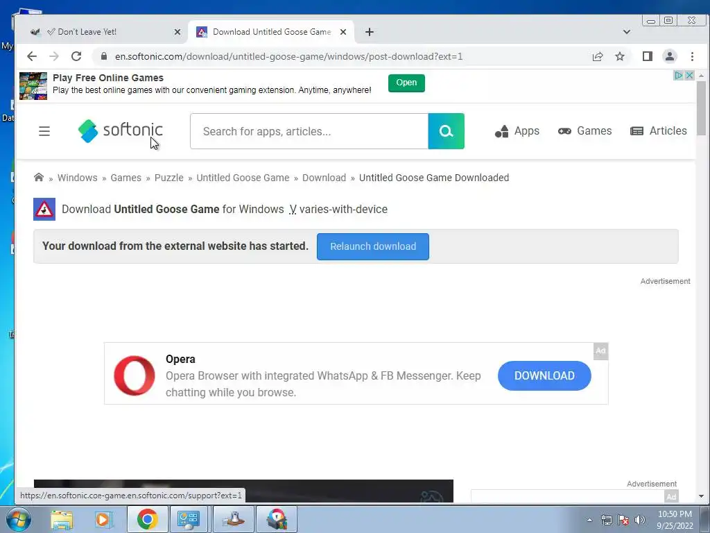Open the Windows breadcrumb link
The image size is (710, 533).
(78, 178)
